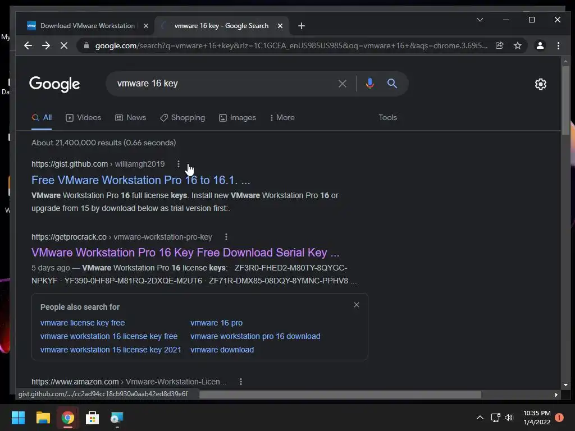
Task: Go back to the previous page
Action: coord(28,45)
